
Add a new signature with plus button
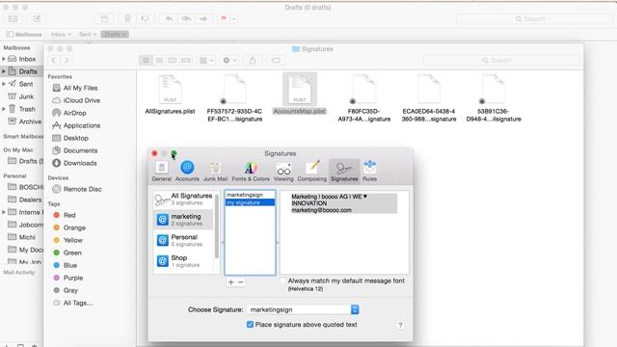click(x=231, y=282)
